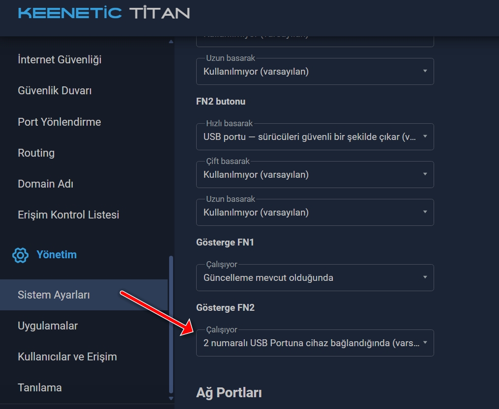The image size is (499, 409).
Task: Open Uygulamalar in the sidebar
Action: [x=48, y=326]
